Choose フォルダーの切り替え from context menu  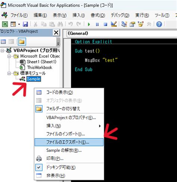[x=69, y=109]
